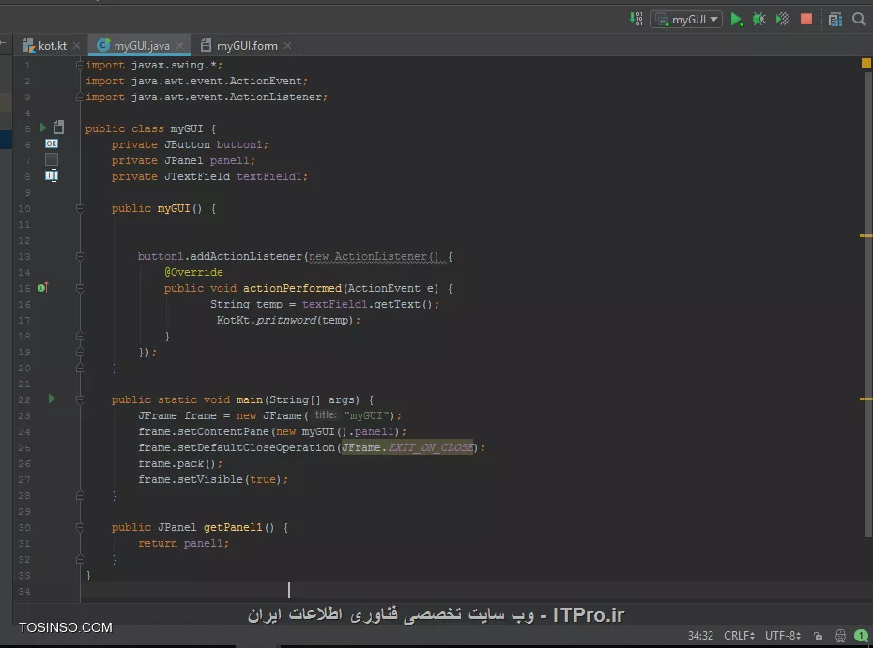Click run gutter arrow beside class myGUI
The image size is (873, 648).
[43, 128]
